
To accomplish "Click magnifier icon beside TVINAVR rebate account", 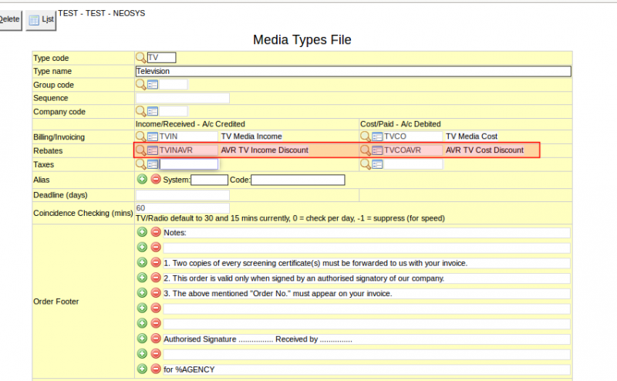I will pos(140,150).
